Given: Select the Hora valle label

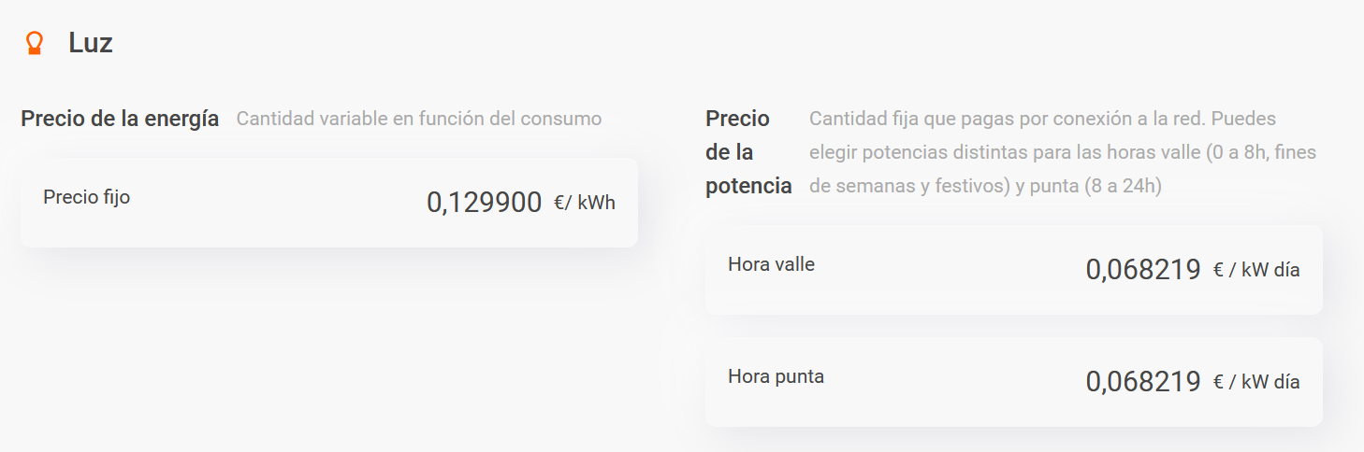Looking at the screenshot, I should point(771,264).
